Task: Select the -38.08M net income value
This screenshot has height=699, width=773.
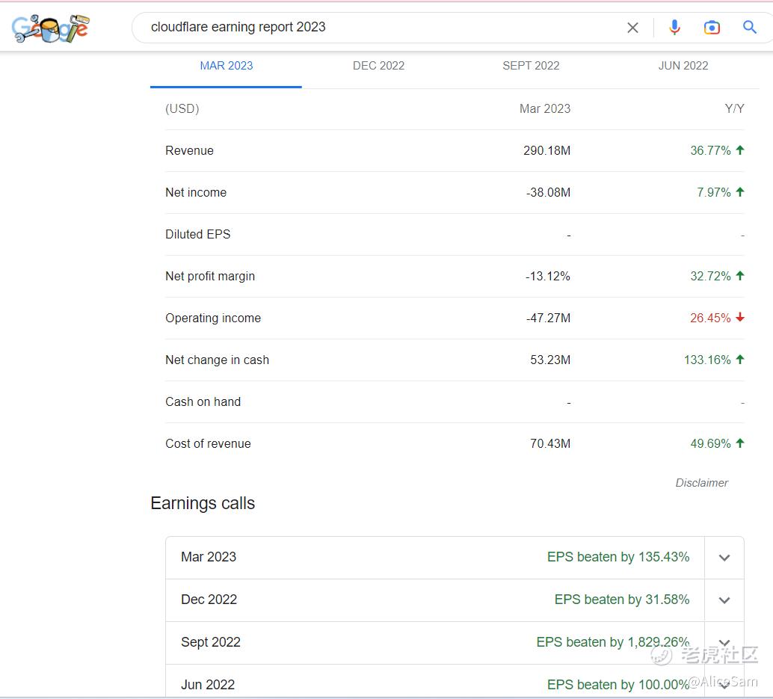Action: pos(548,193)
